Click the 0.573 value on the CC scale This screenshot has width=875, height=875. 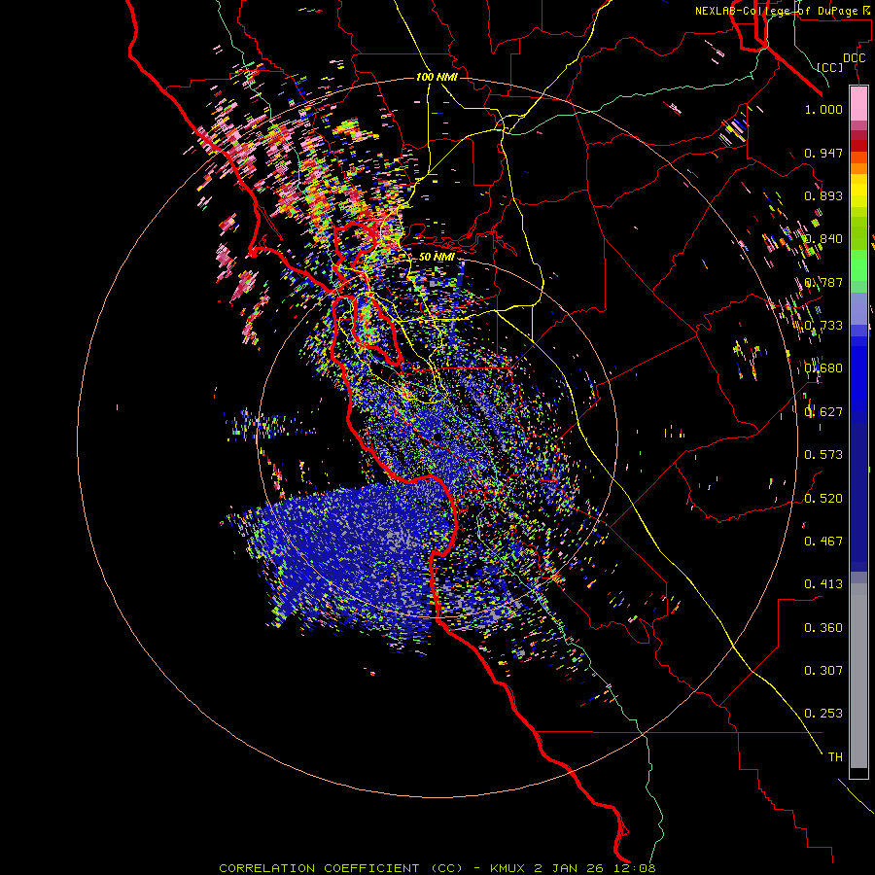click(x=823, y=455)
